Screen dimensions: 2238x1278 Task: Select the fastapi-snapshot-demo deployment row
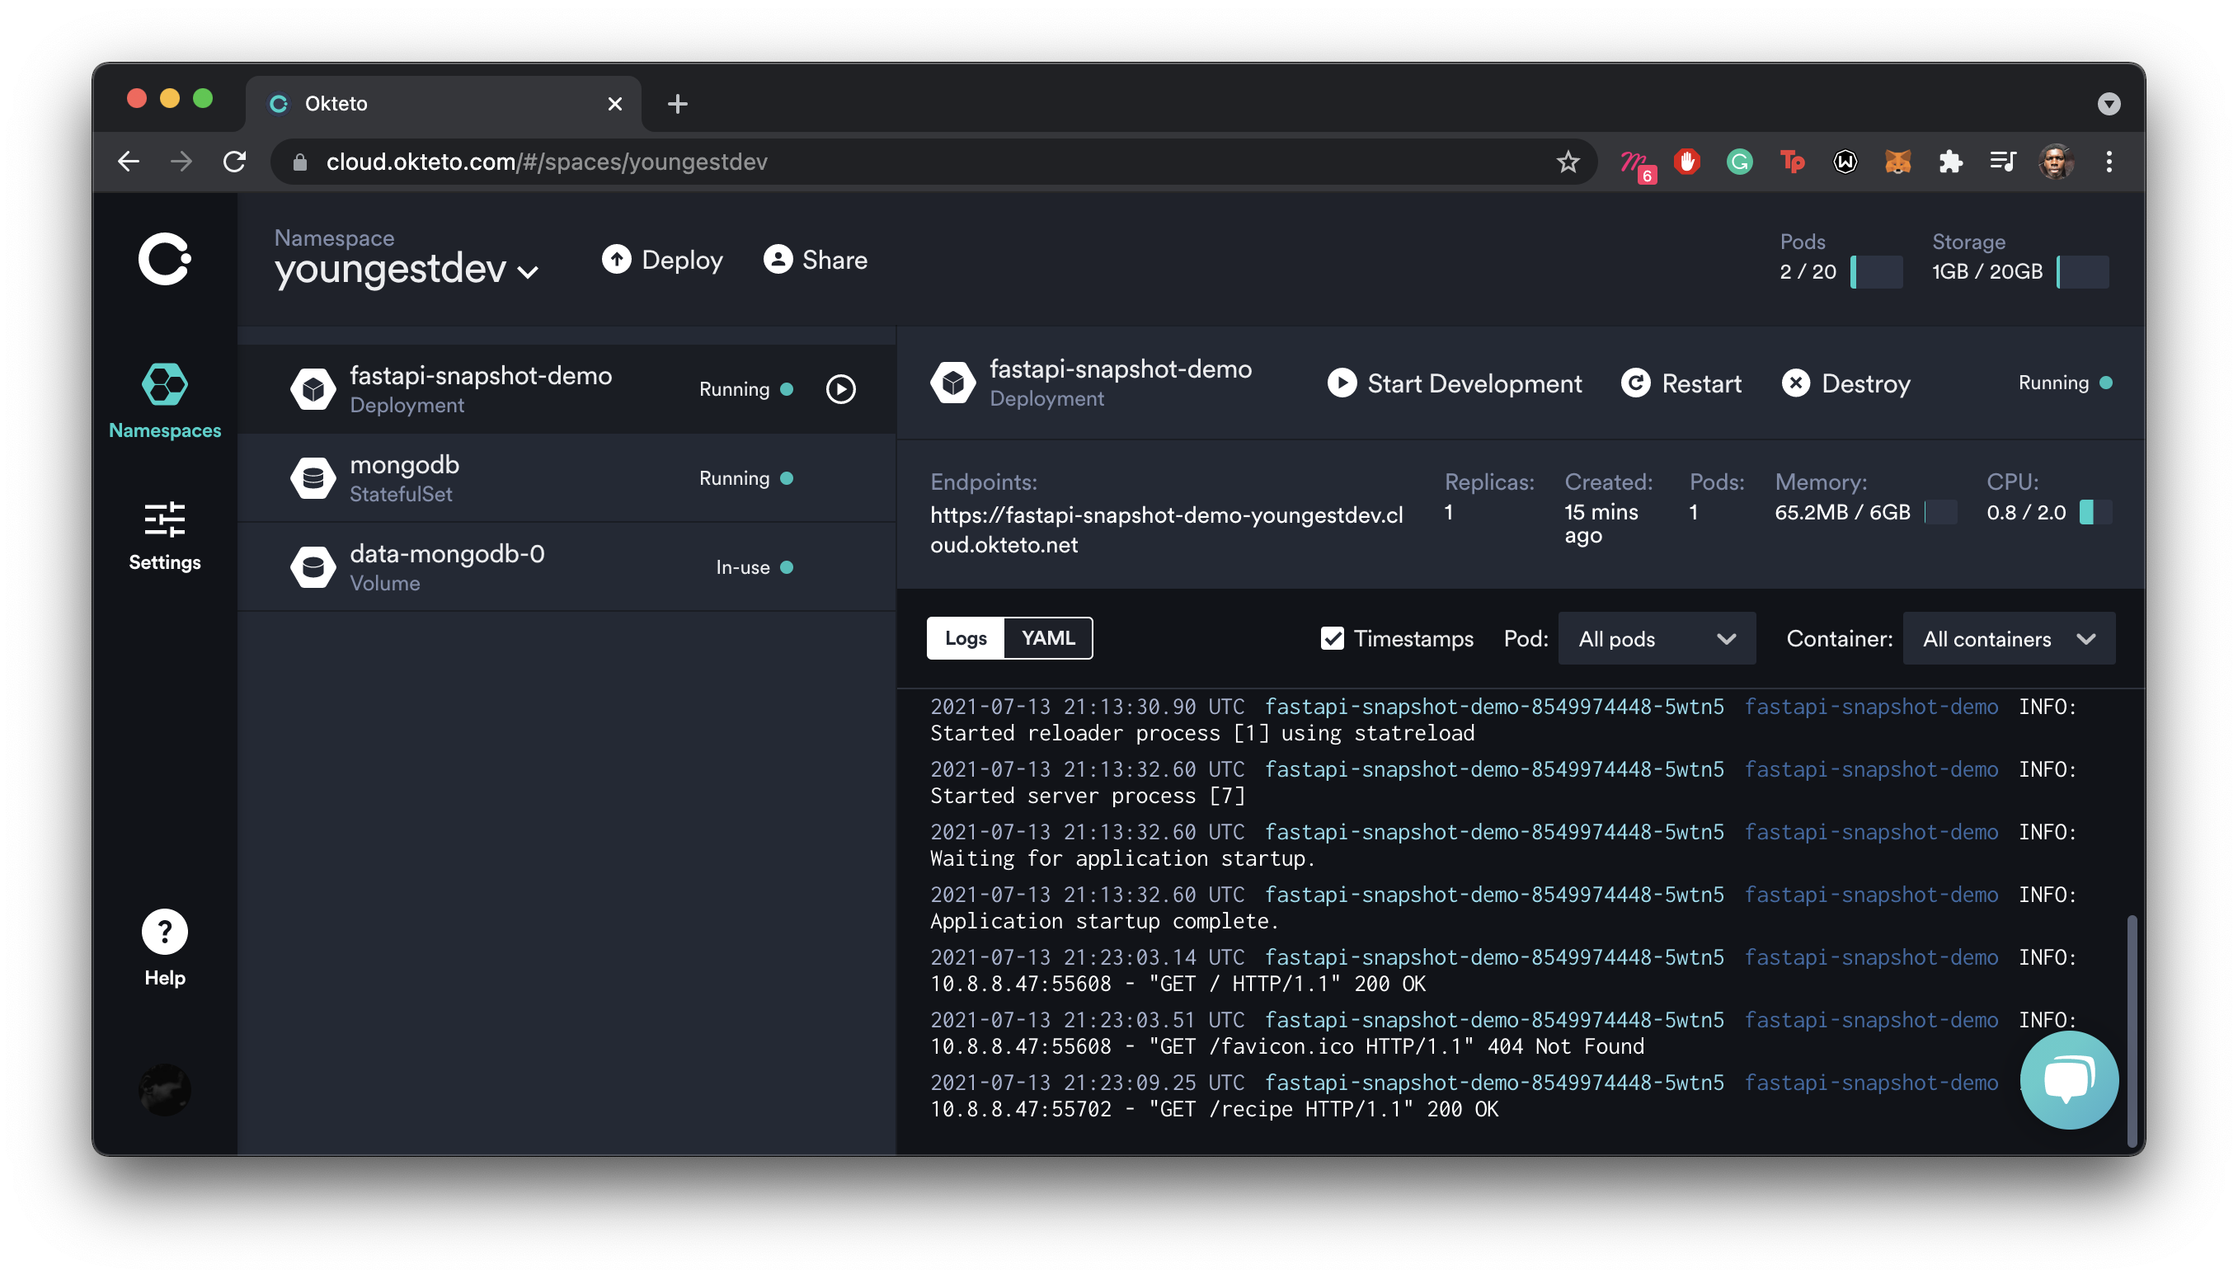tap(566, 389)
